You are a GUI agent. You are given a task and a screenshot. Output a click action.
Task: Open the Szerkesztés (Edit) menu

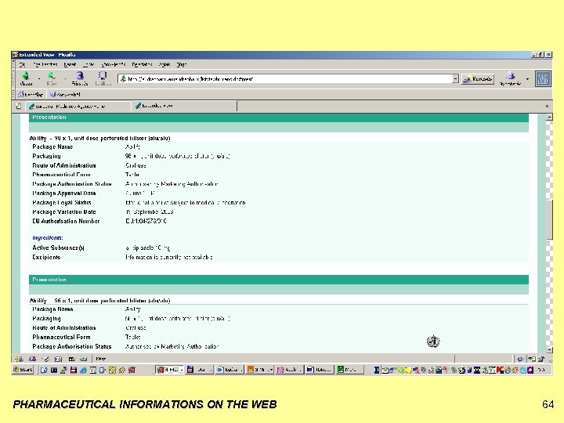(45, 64)
